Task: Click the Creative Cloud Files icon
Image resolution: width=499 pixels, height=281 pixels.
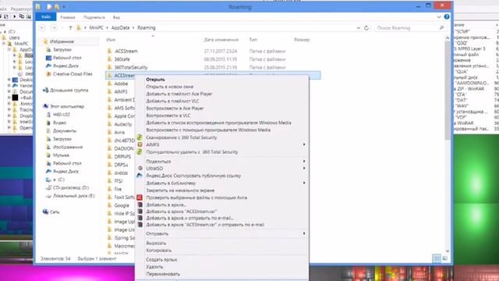Action: coord(48,74)
